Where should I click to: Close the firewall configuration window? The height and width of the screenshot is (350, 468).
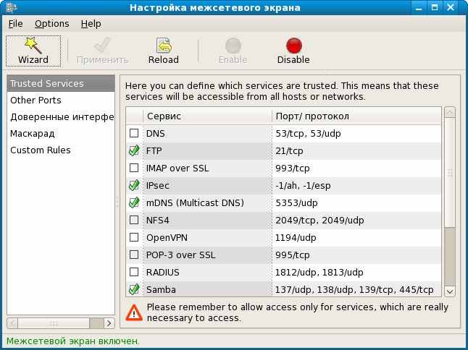click(x=451, y=7)
